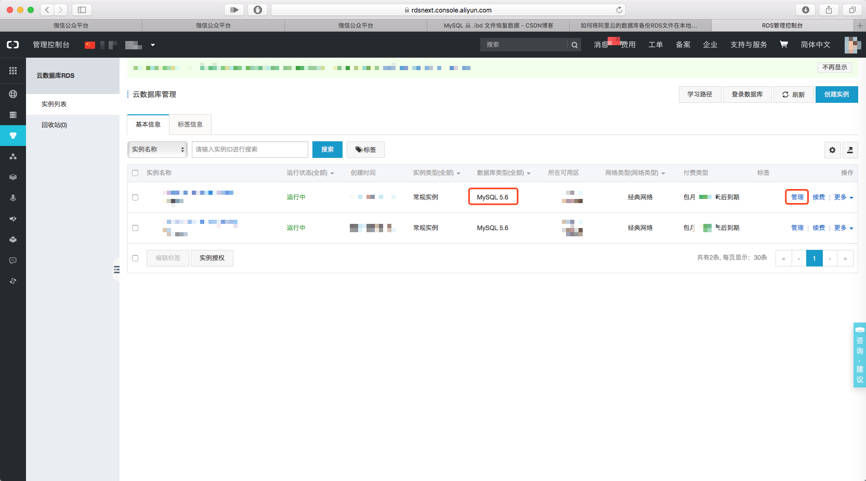This screenshot has width=866, height=481.
Task: Click the export download icon above table
Action: 850,150
